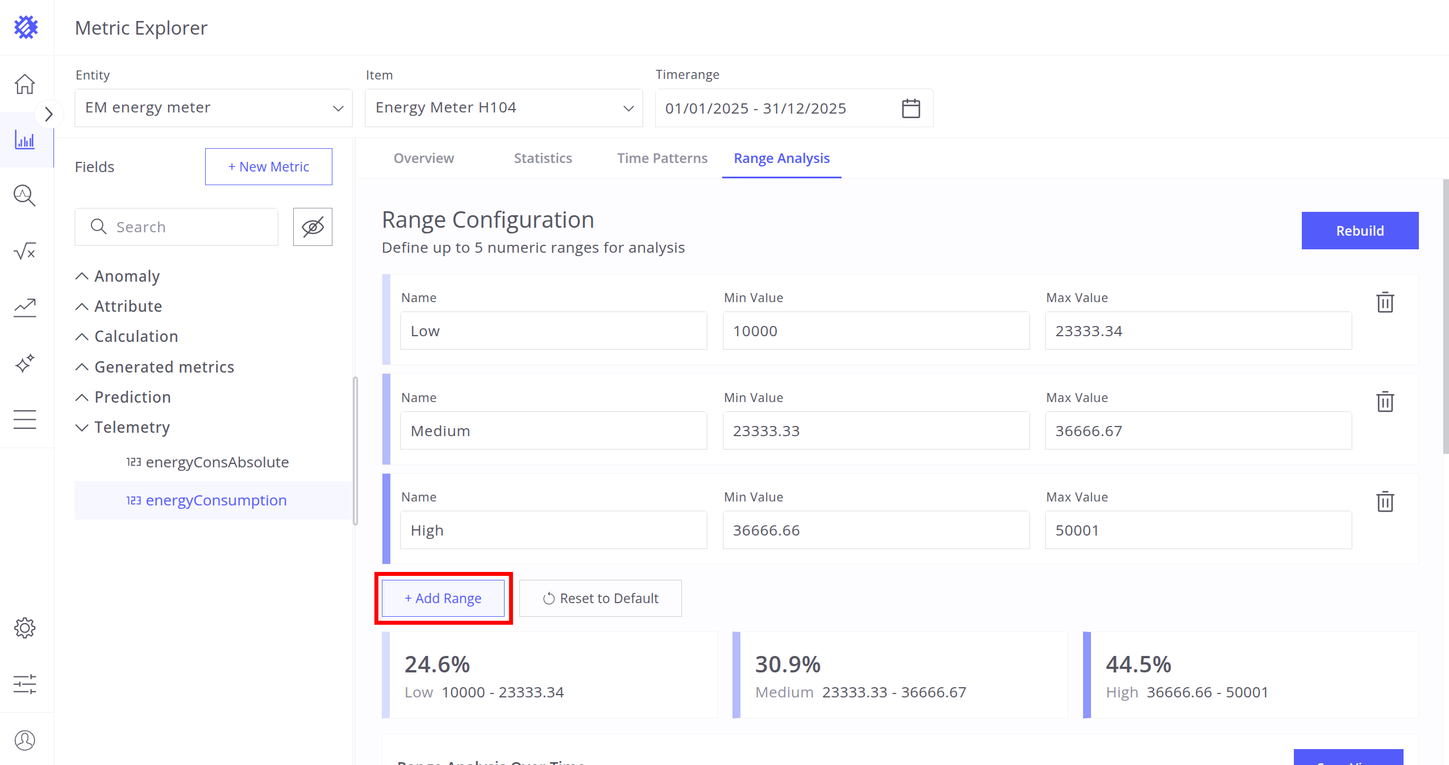Click the Rebuild button
1449x765 pixels.
point(1359,231)
